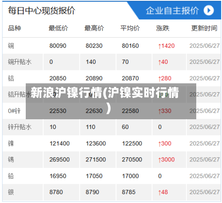Click lowest price 10 in 锌升贴水 row
The height and width of the screenshot is (203, 222).
53,127
